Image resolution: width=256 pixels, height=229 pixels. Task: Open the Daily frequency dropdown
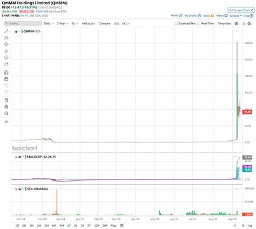(x=49, y=24)
